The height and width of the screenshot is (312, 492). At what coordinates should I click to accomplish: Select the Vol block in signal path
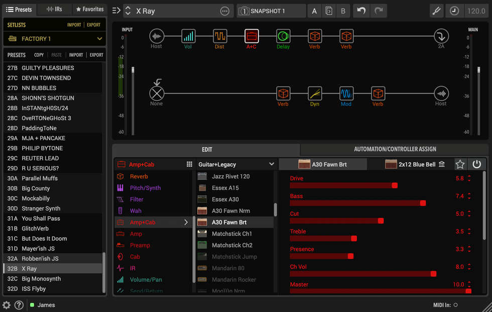(188, 36)
